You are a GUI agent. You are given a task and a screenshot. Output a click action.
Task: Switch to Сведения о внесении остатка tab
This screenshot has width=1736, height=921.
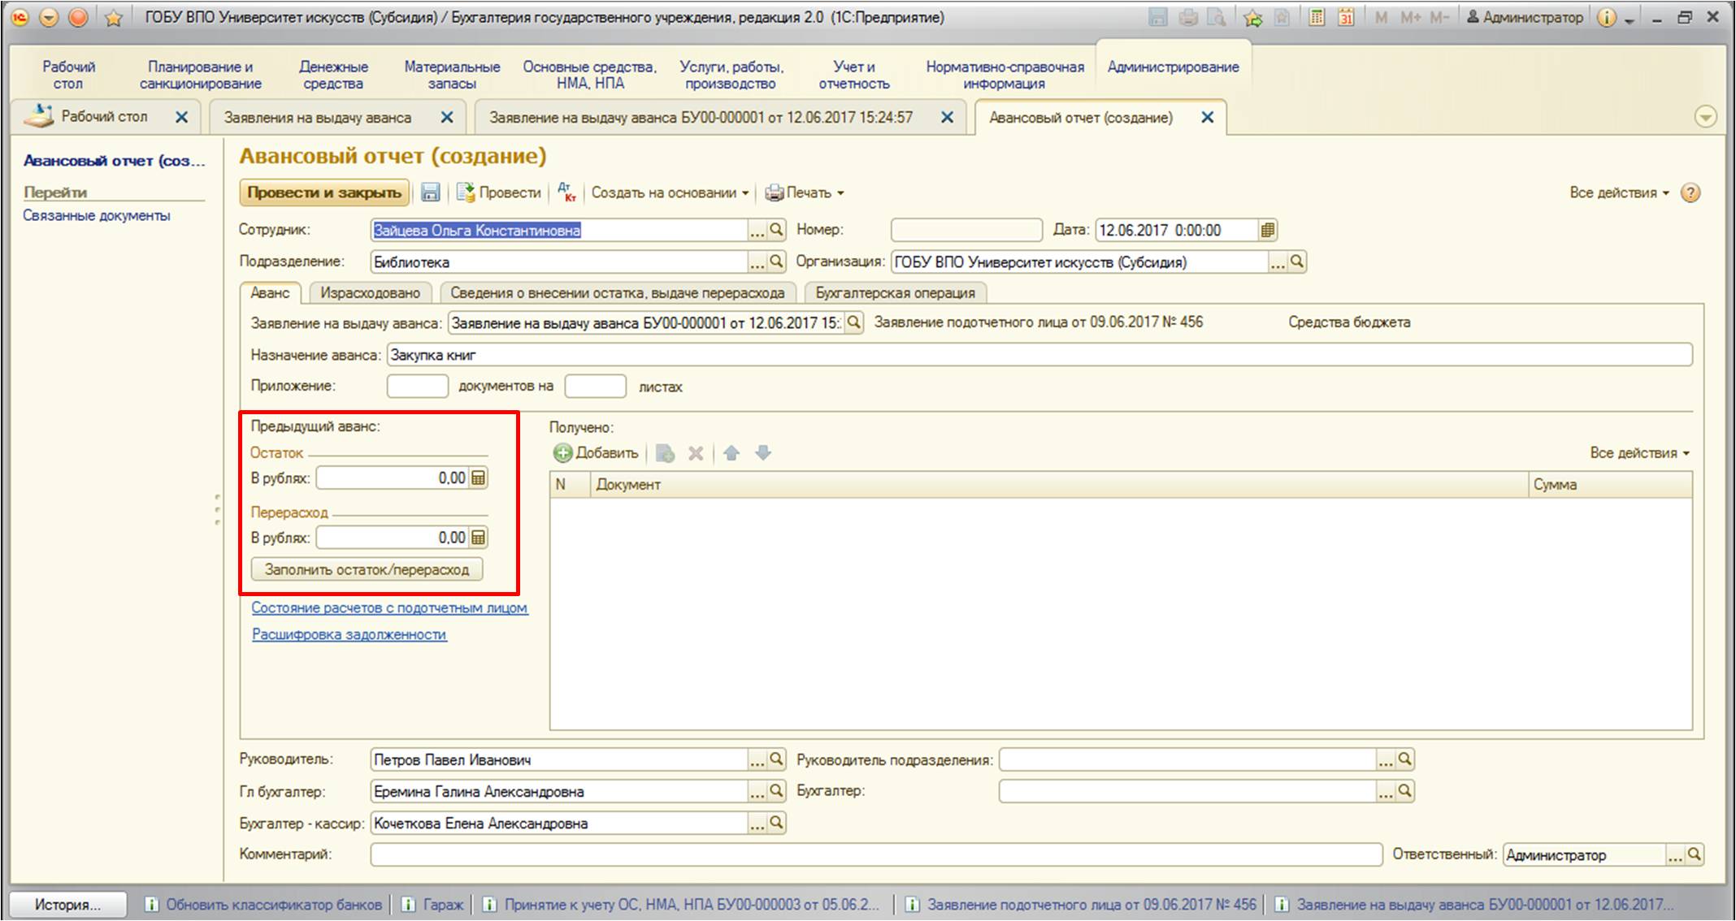coord(618,293)
